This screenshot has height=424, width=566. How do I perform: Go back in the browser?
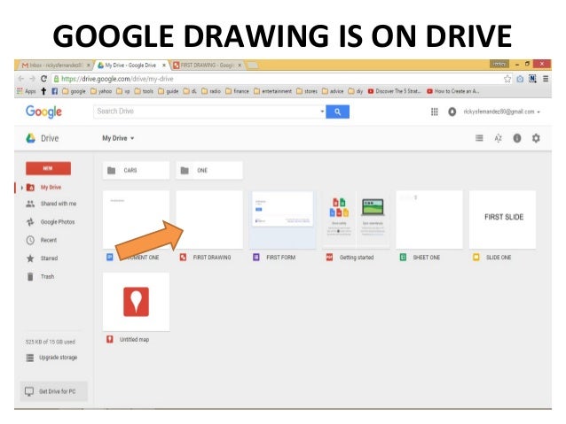(x=21, y=79)
